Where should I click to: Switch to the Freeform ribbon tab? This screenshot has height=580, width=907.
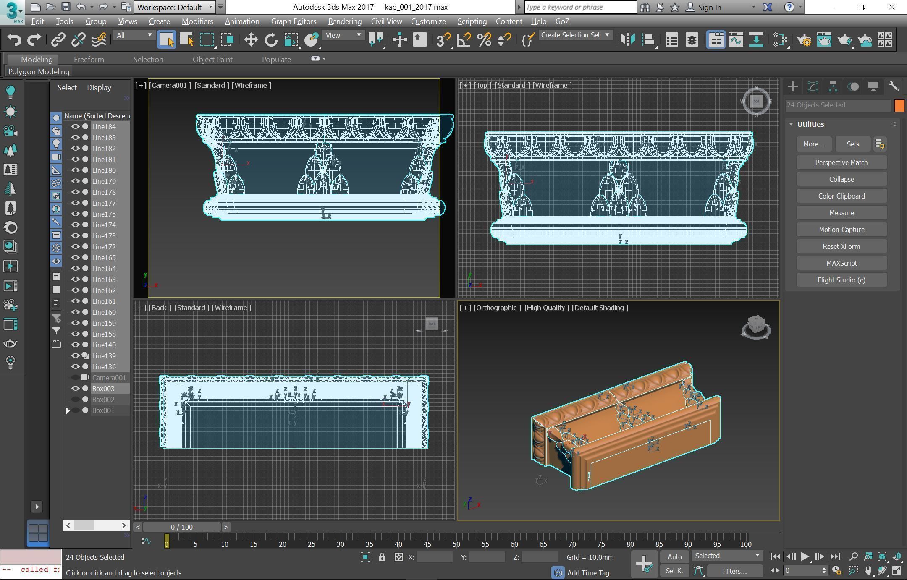coord(89,59)
